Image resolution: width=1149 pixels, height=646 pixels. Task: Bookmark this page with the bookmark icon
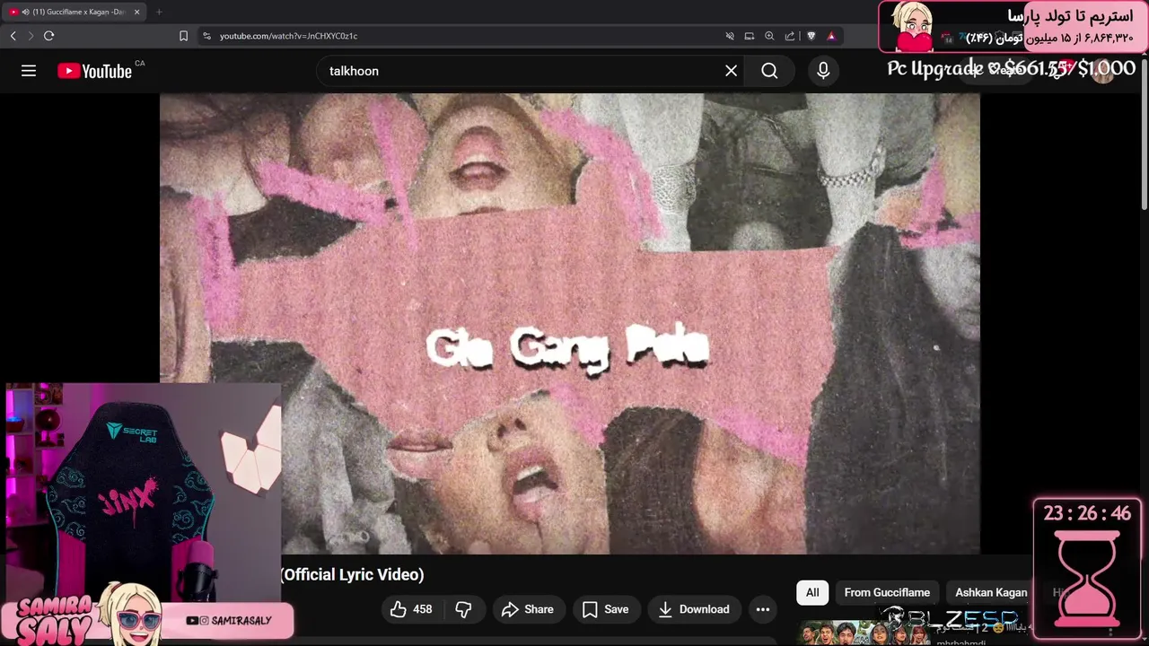click(x=183, y=36)
